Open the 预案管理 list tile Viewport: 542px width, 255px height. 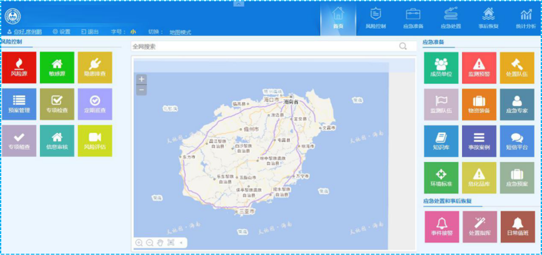tap(19, 103)
